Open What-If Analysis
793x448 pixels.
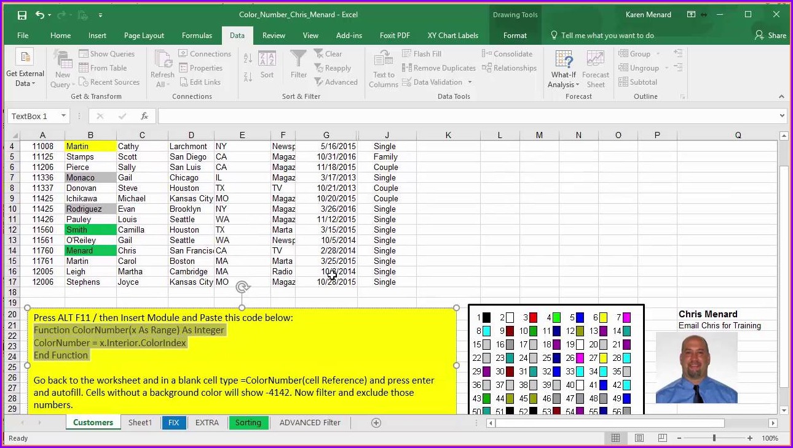pos(564,69)
